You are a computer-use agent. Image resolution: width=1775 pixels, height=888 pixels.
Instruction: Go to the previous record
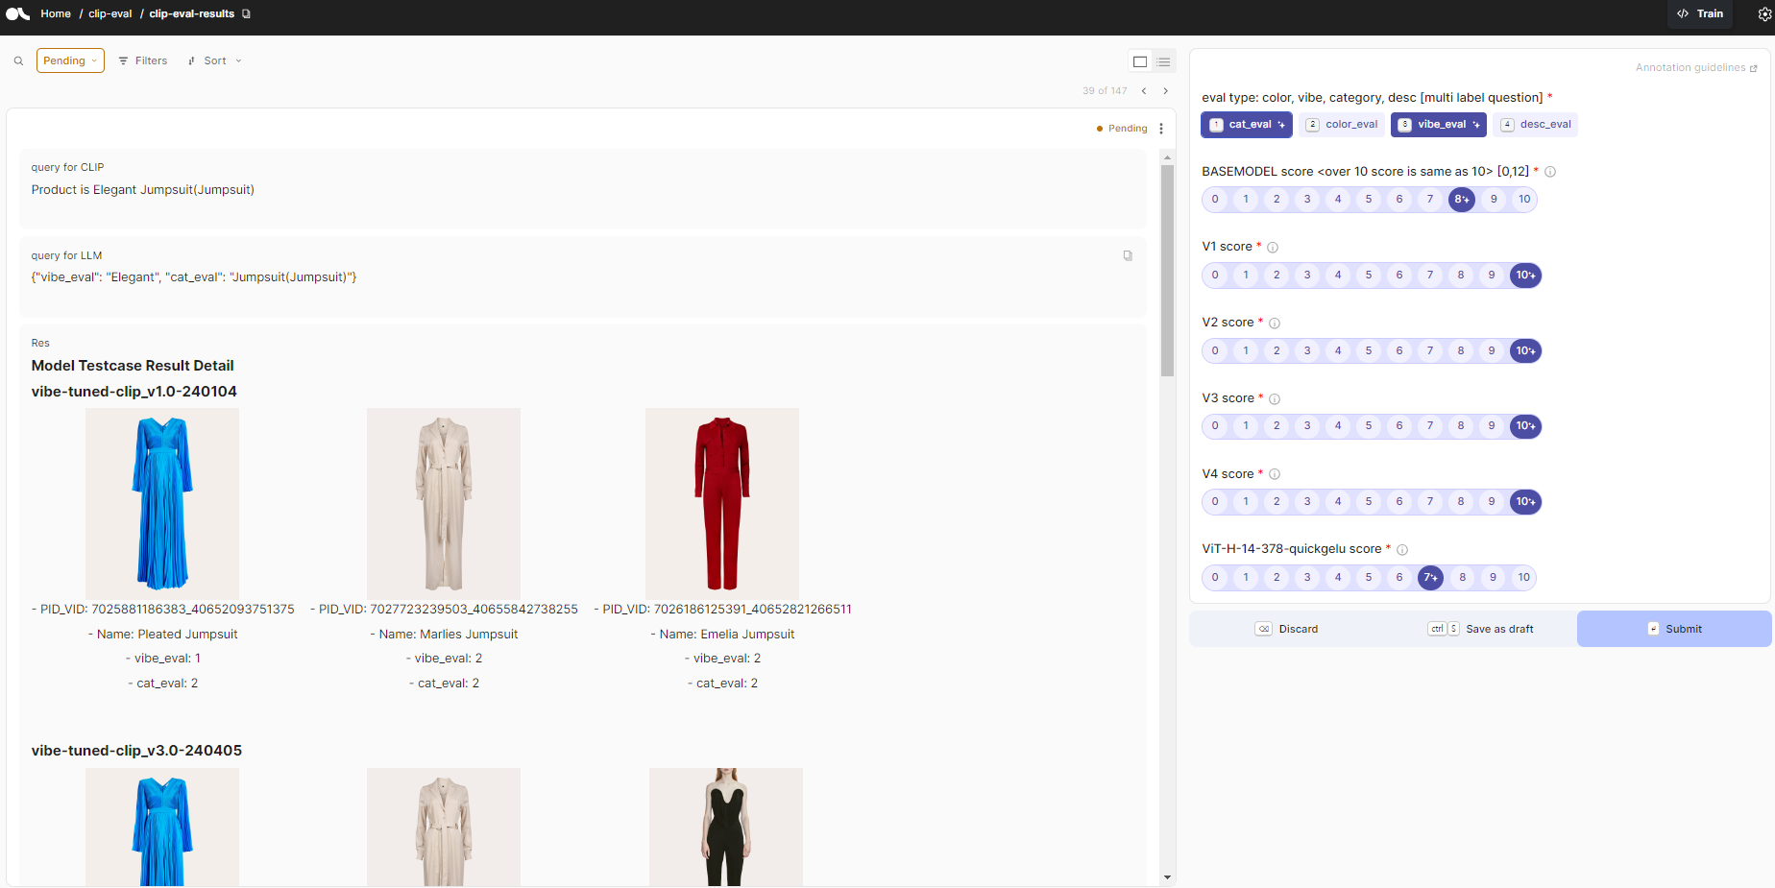[x=1144, y=91]
